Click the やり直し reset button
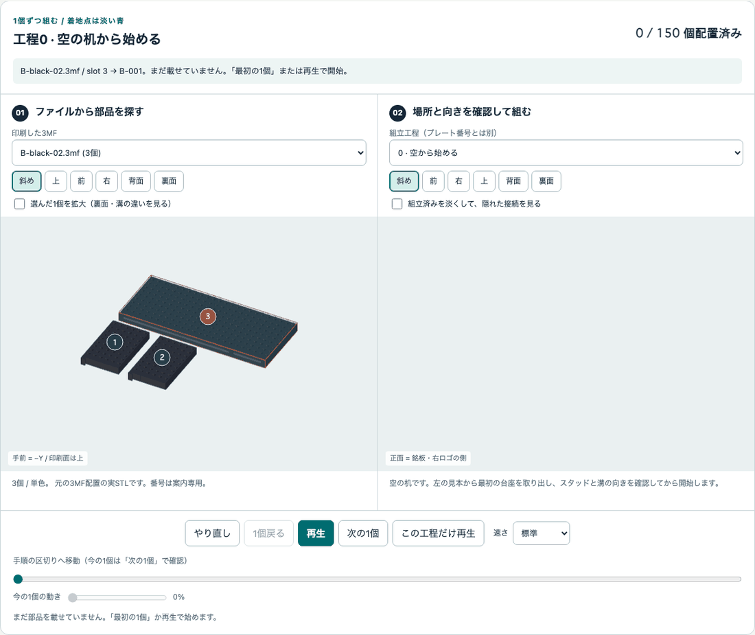The image size is (755, 635). pos(212,533)
